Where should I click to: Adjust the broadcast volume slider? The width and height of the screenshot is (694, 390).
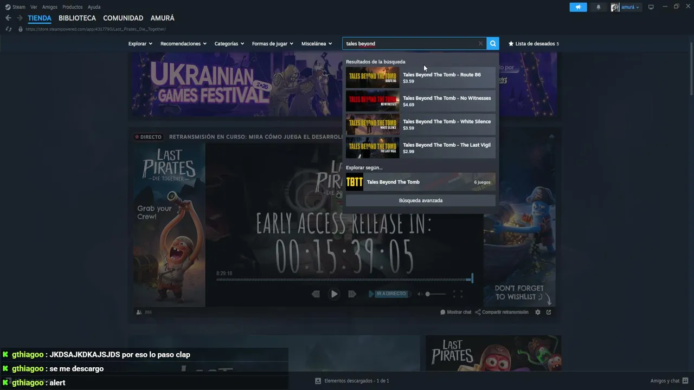click(x=435, y=294)
